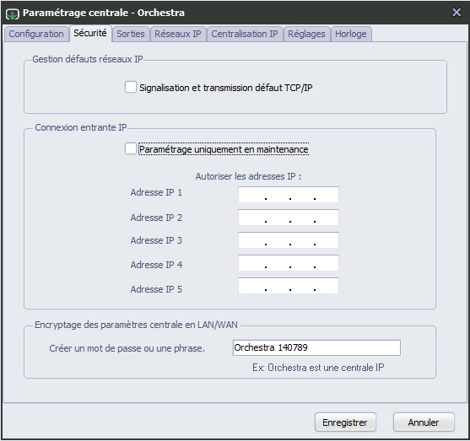The width and height of the screenshot is (470, 441).
Task: Click the Enregistrer button
Action: 345,422
